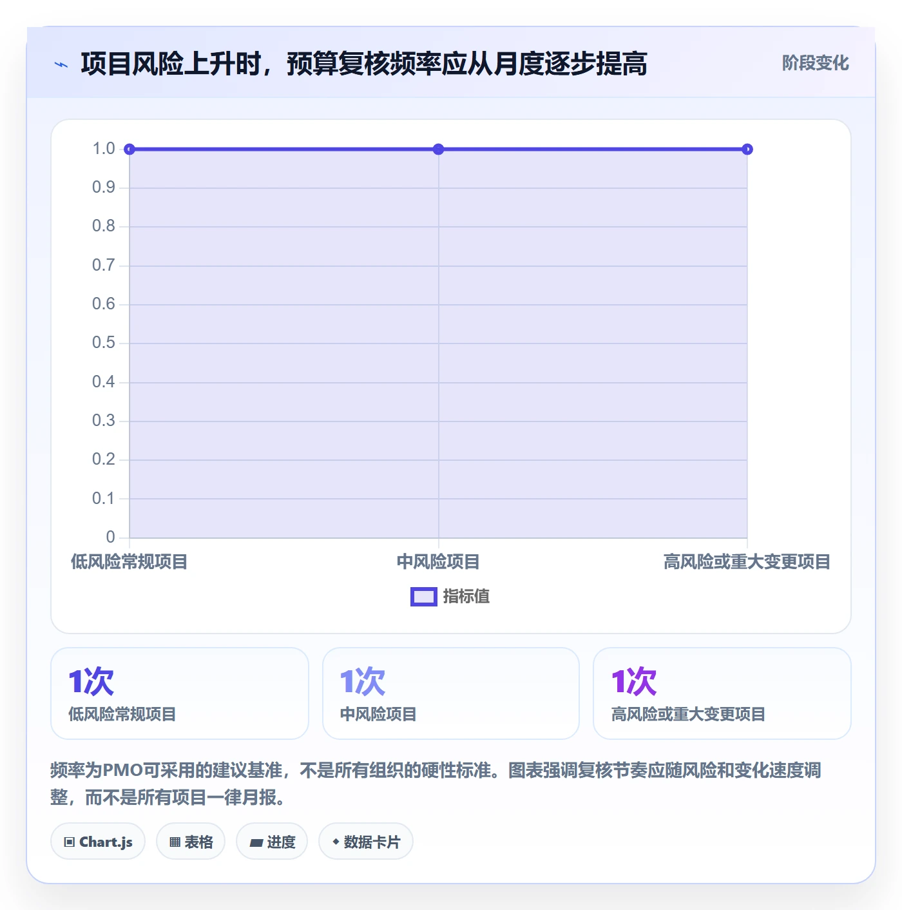Open the 高风险或重大变更项目 1次 stat card
The image size is (902, 910).
click(722, 693)
